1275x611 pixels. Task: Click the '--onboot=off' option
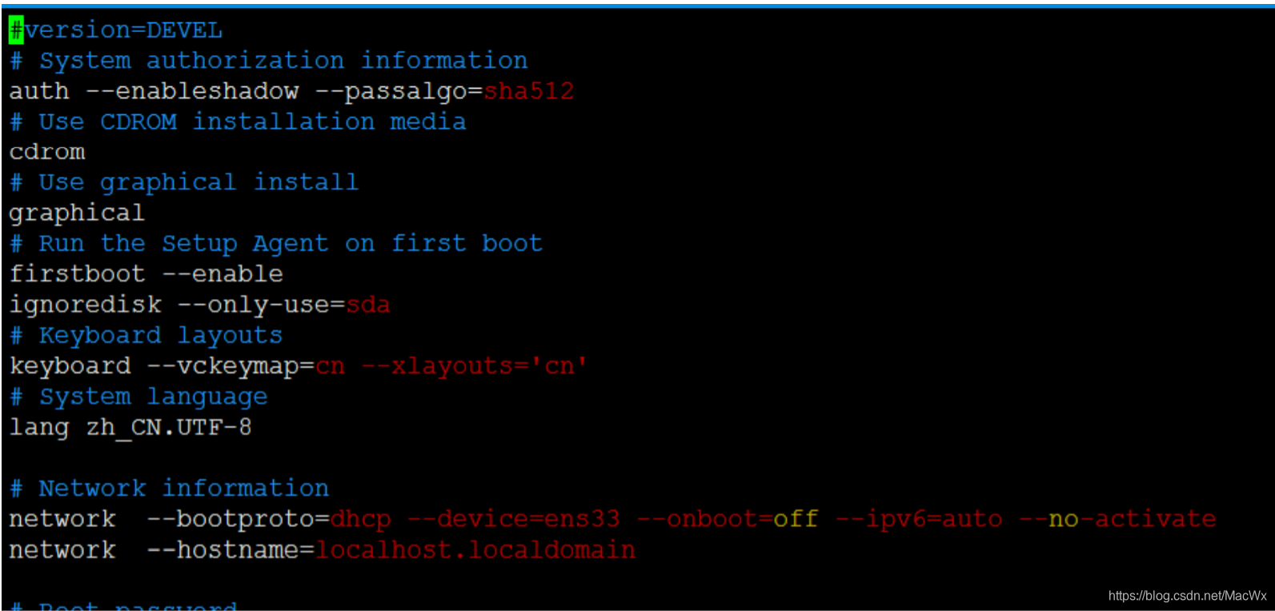point(728,519)
